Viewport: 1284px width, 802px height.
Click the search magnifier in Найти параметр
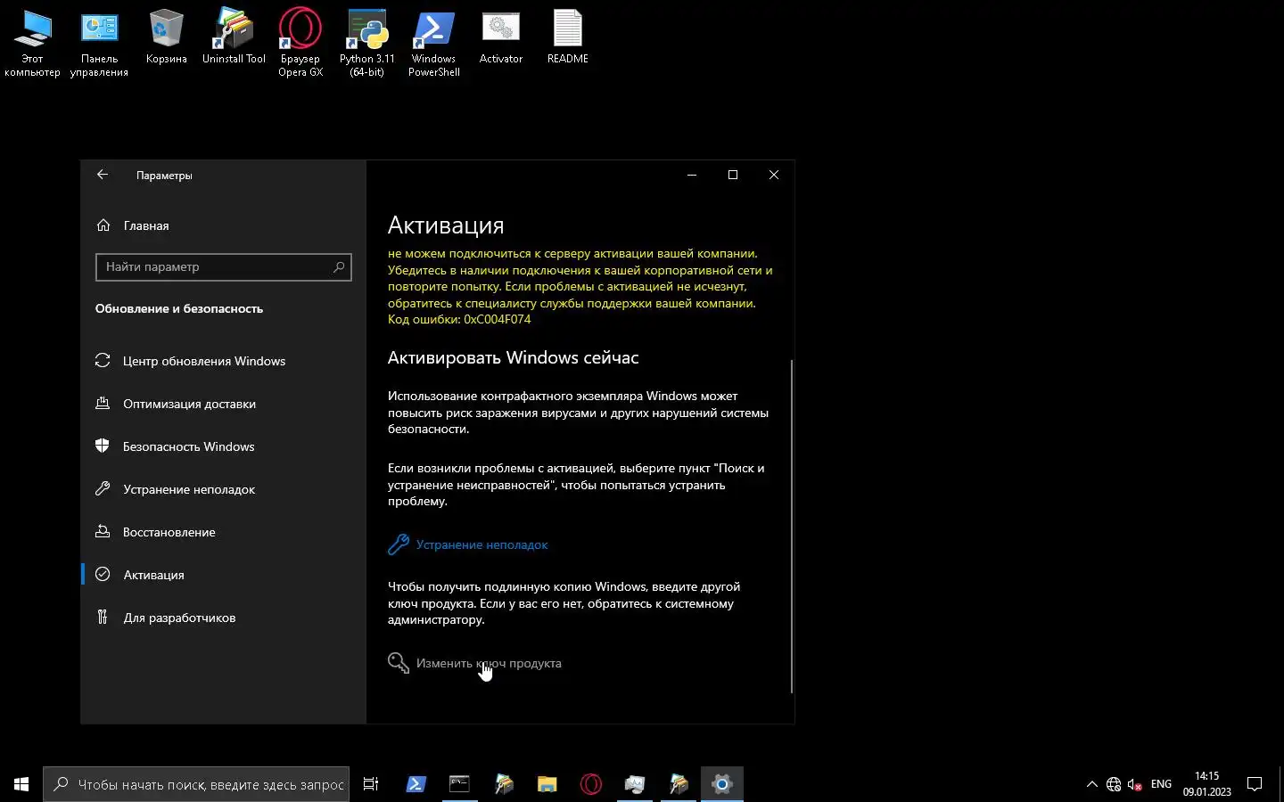(339, 266)
